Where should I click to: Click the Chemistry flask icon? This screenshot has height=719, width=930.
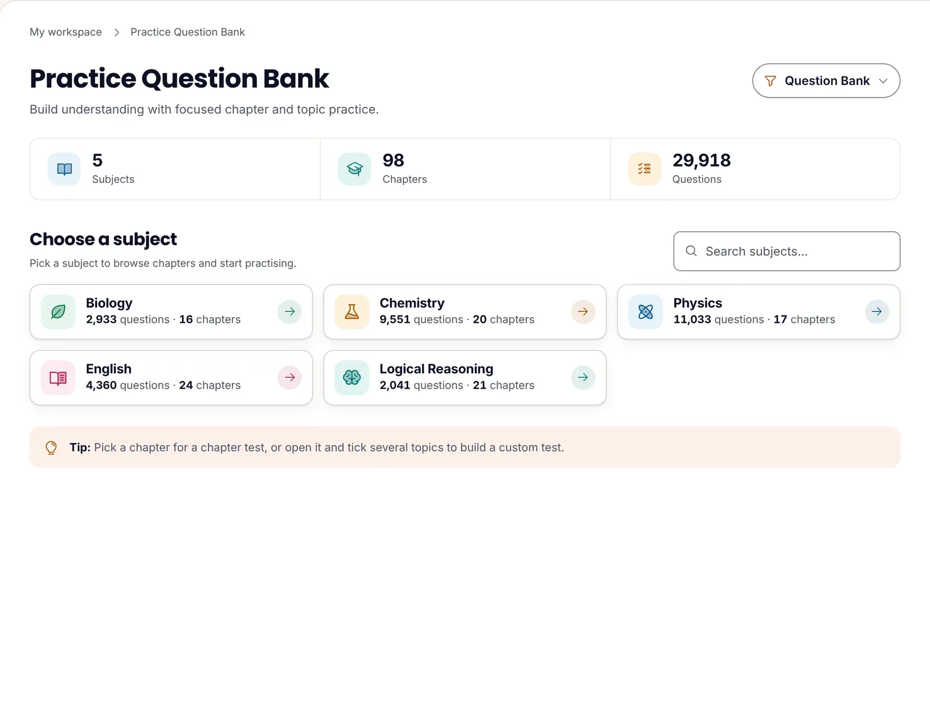click(352, 312)
